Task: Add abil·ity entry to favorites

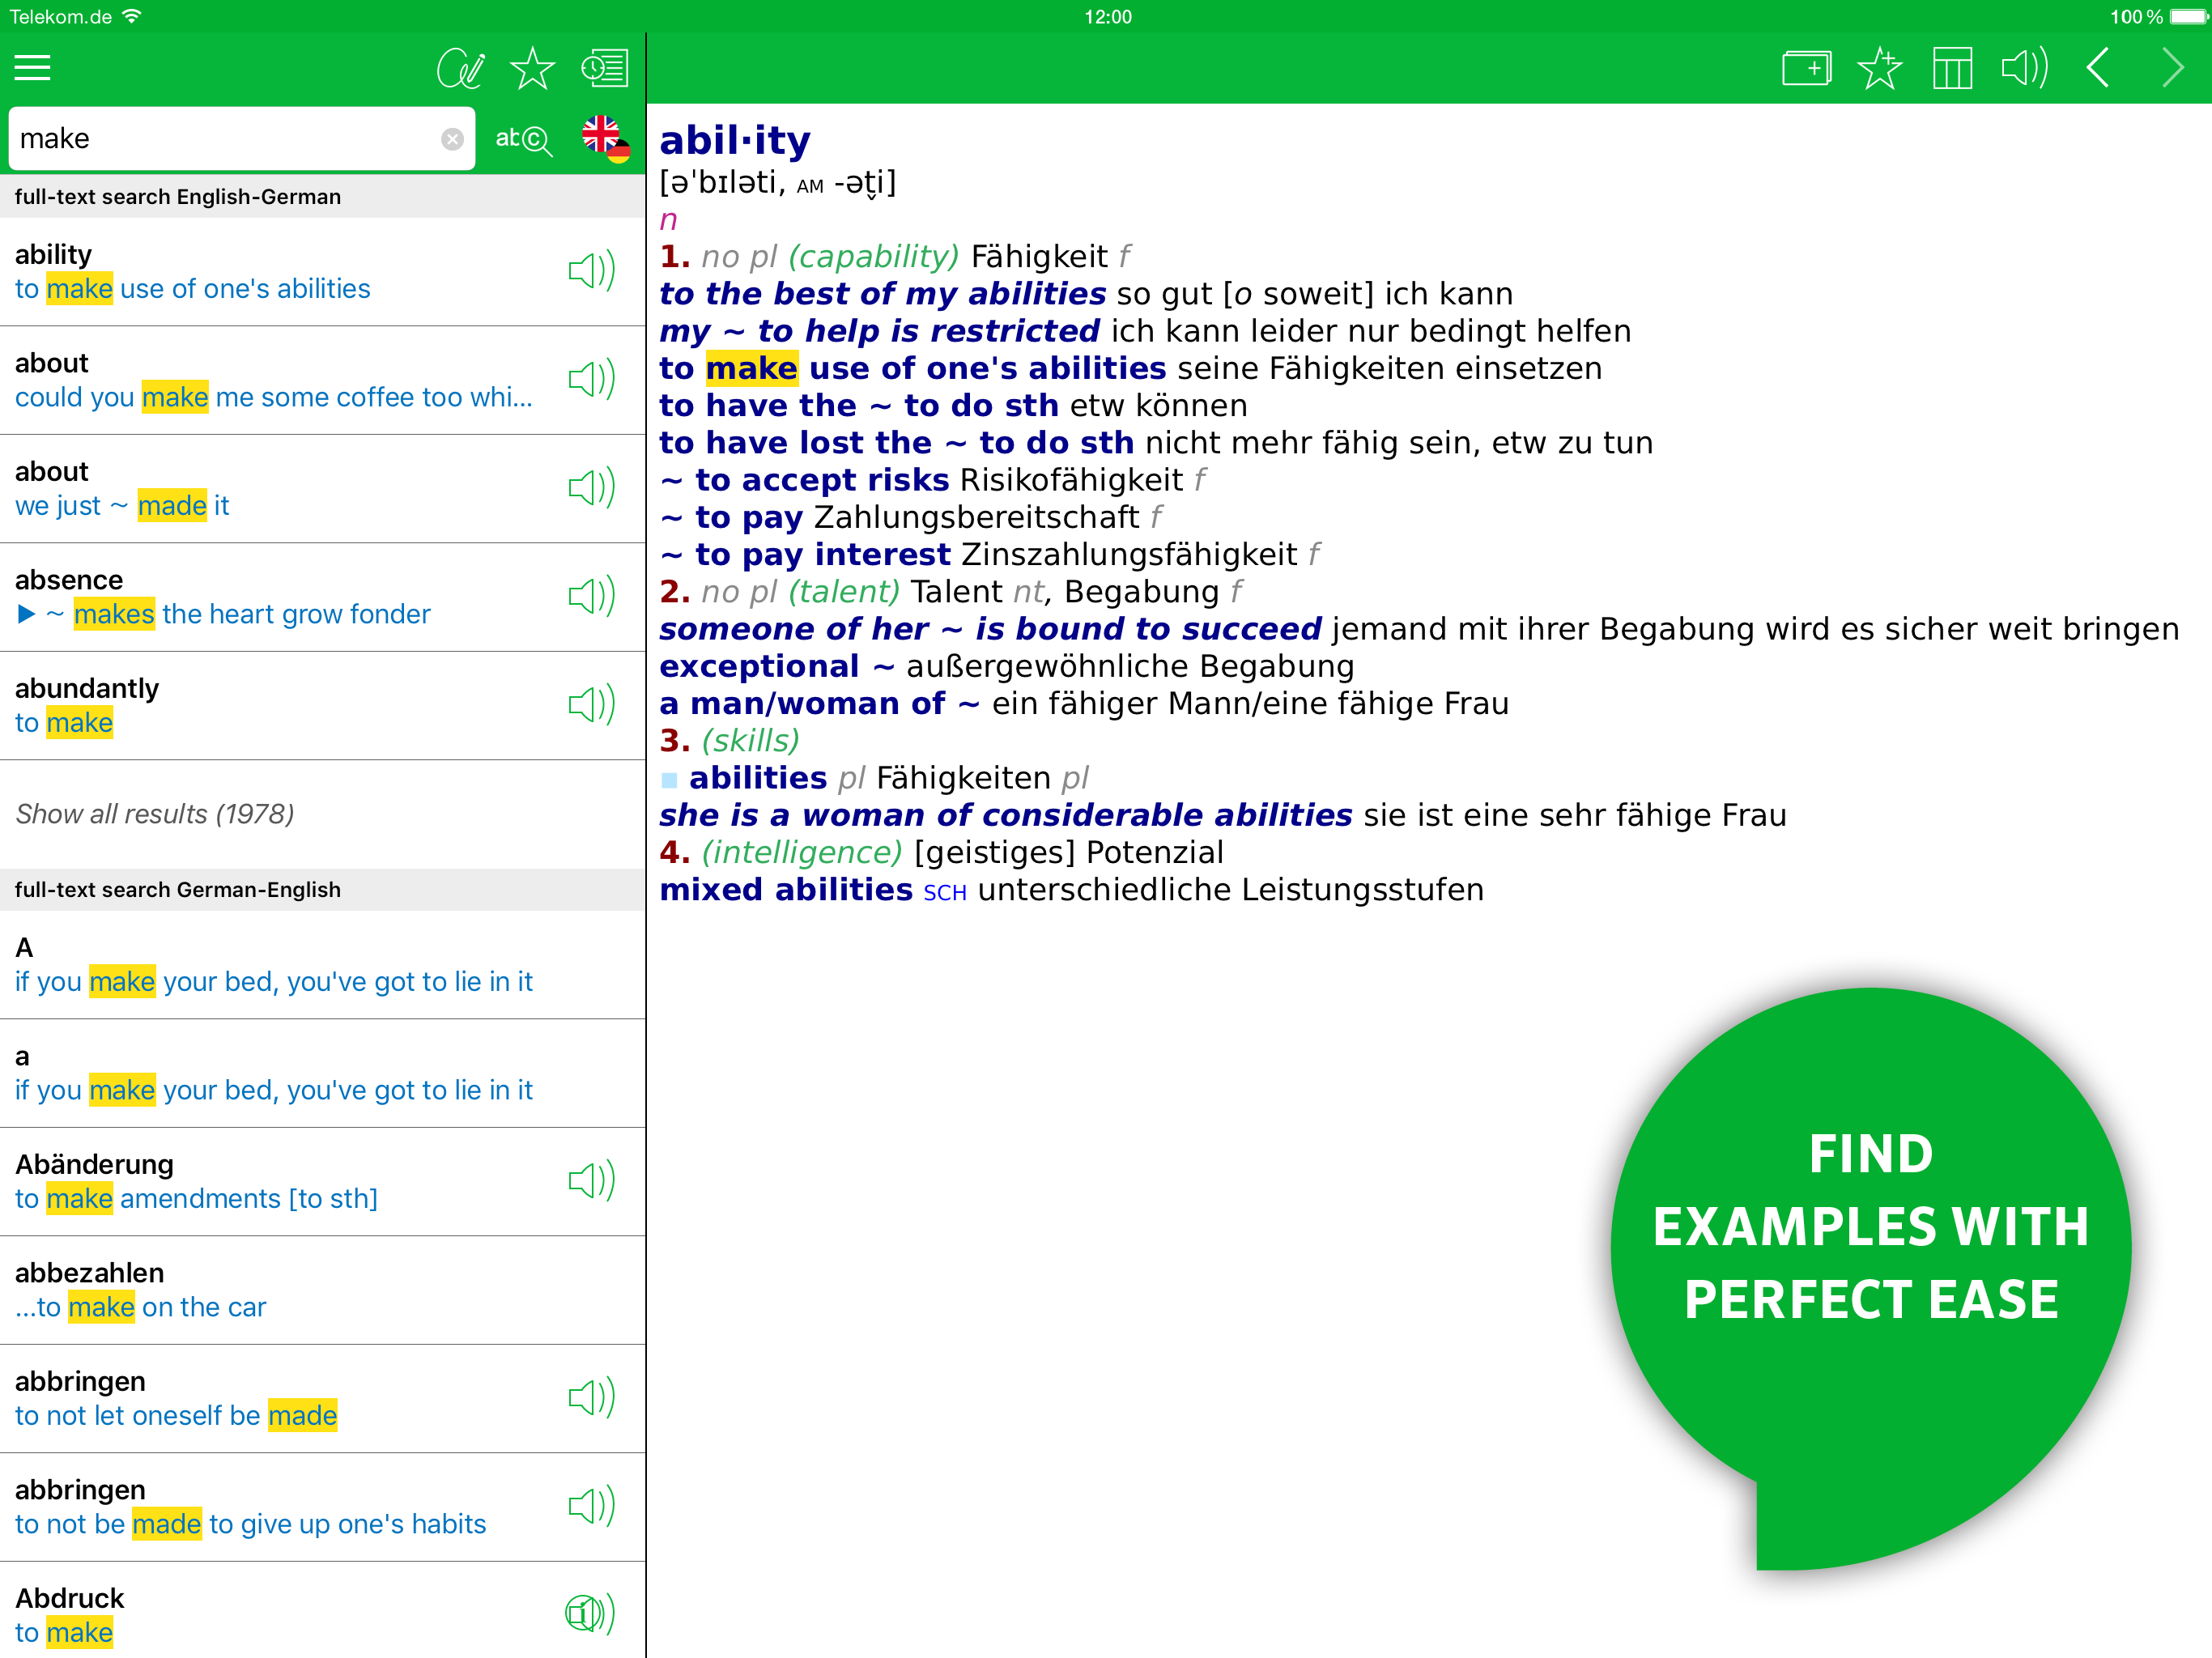Action: [1879, 68]
